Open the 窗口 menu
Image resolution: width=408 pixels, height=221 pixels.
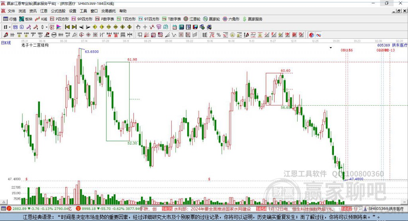click(94, 11)
